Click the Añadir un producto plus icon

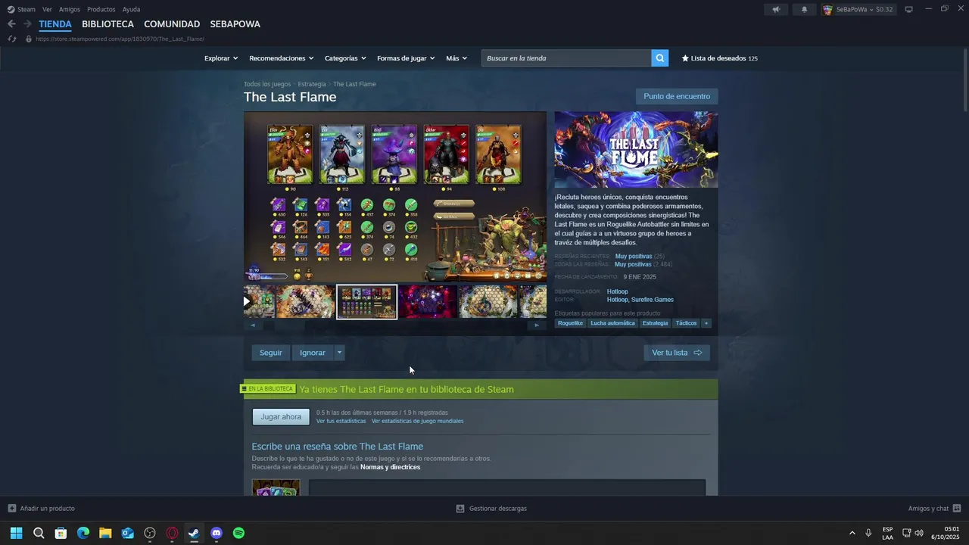11,509
